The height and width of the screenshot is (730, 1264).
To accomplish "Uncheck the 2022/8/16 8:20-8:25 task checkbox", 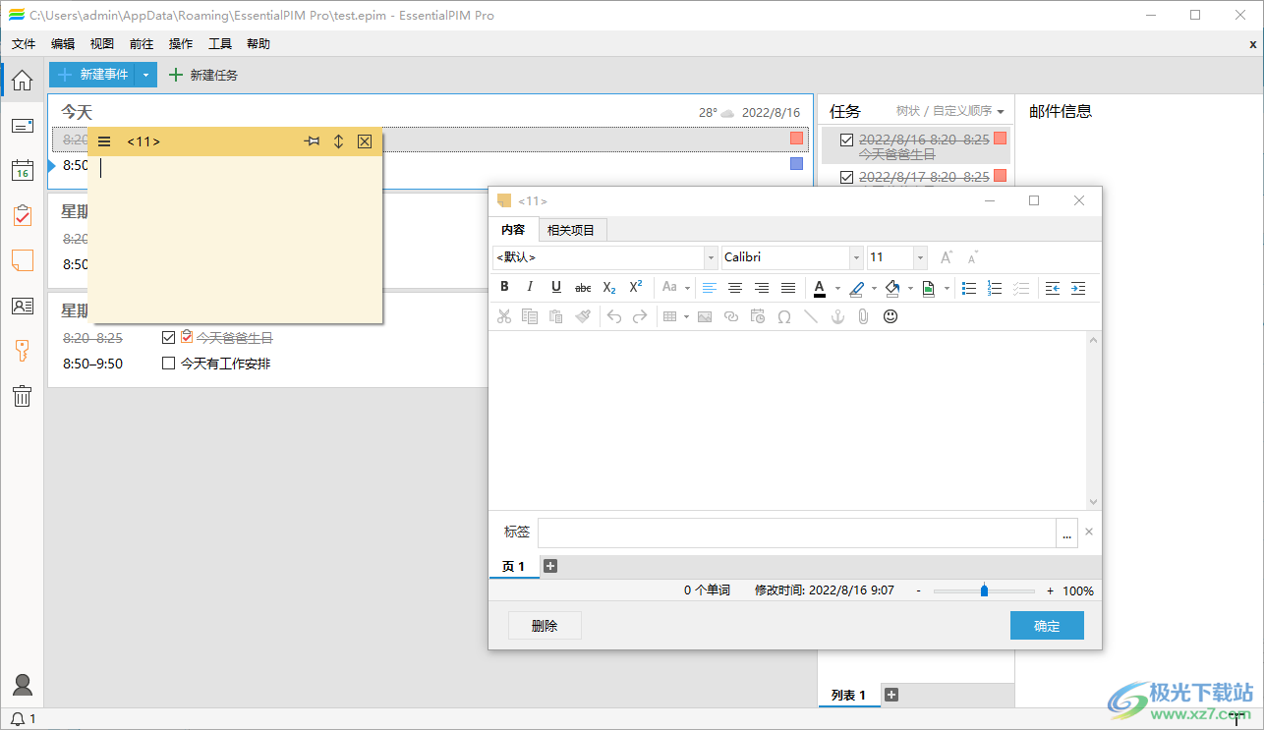I will [x=846, y=140].
